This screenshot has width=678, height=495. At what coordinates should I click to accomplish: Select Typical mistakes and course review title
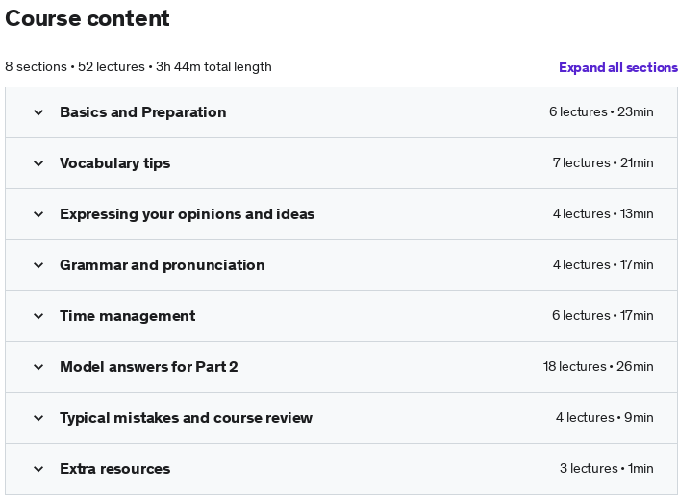(x=186, y=418)
